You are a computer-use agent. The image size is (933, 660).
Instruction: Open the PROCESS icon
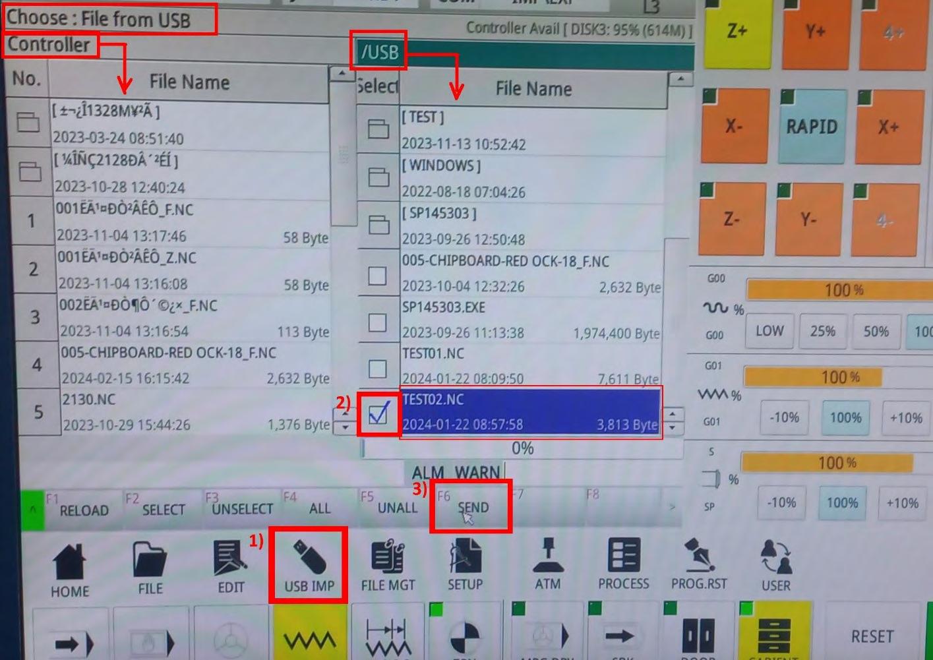(624, 564)
